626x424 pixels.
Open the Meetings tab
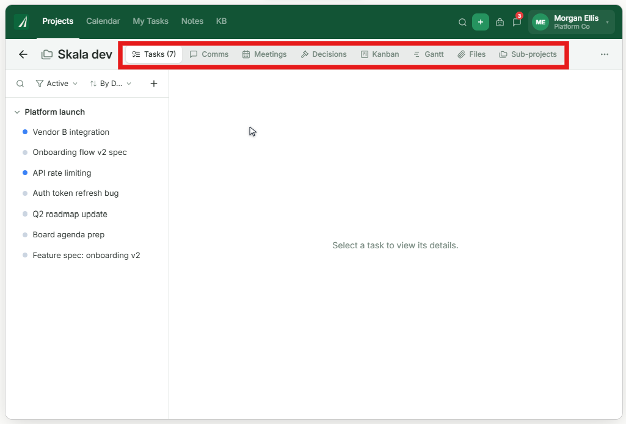click(264, 54)
